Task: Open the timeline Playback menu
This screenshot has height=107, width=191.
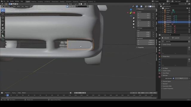Action: (x=8, y=93)
